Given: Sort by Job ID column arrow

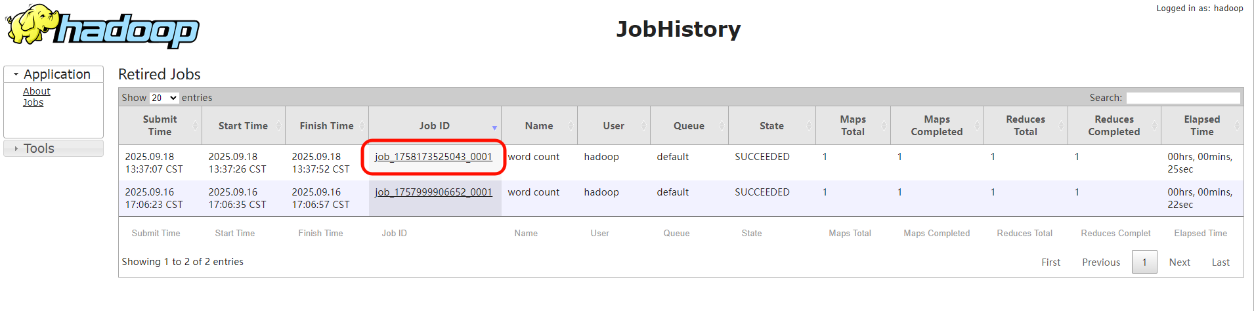Looking at the screenshot, I should click(x=494, y=128).
